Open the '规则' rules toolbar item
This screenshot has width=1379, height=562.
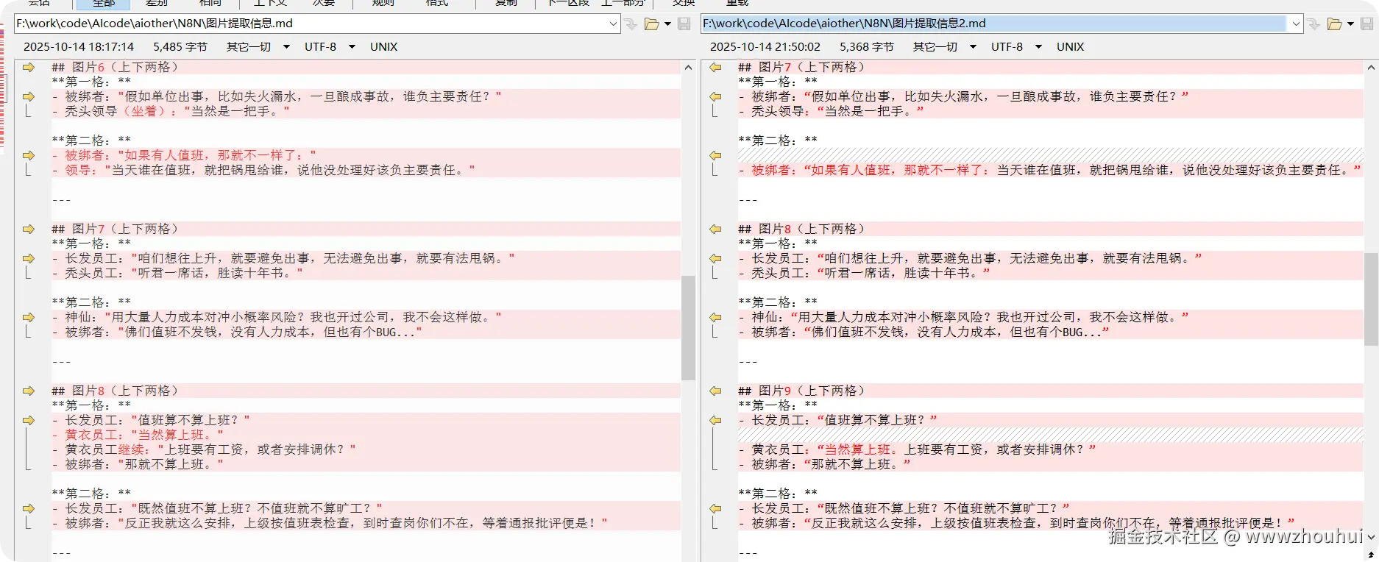(383, 3)
